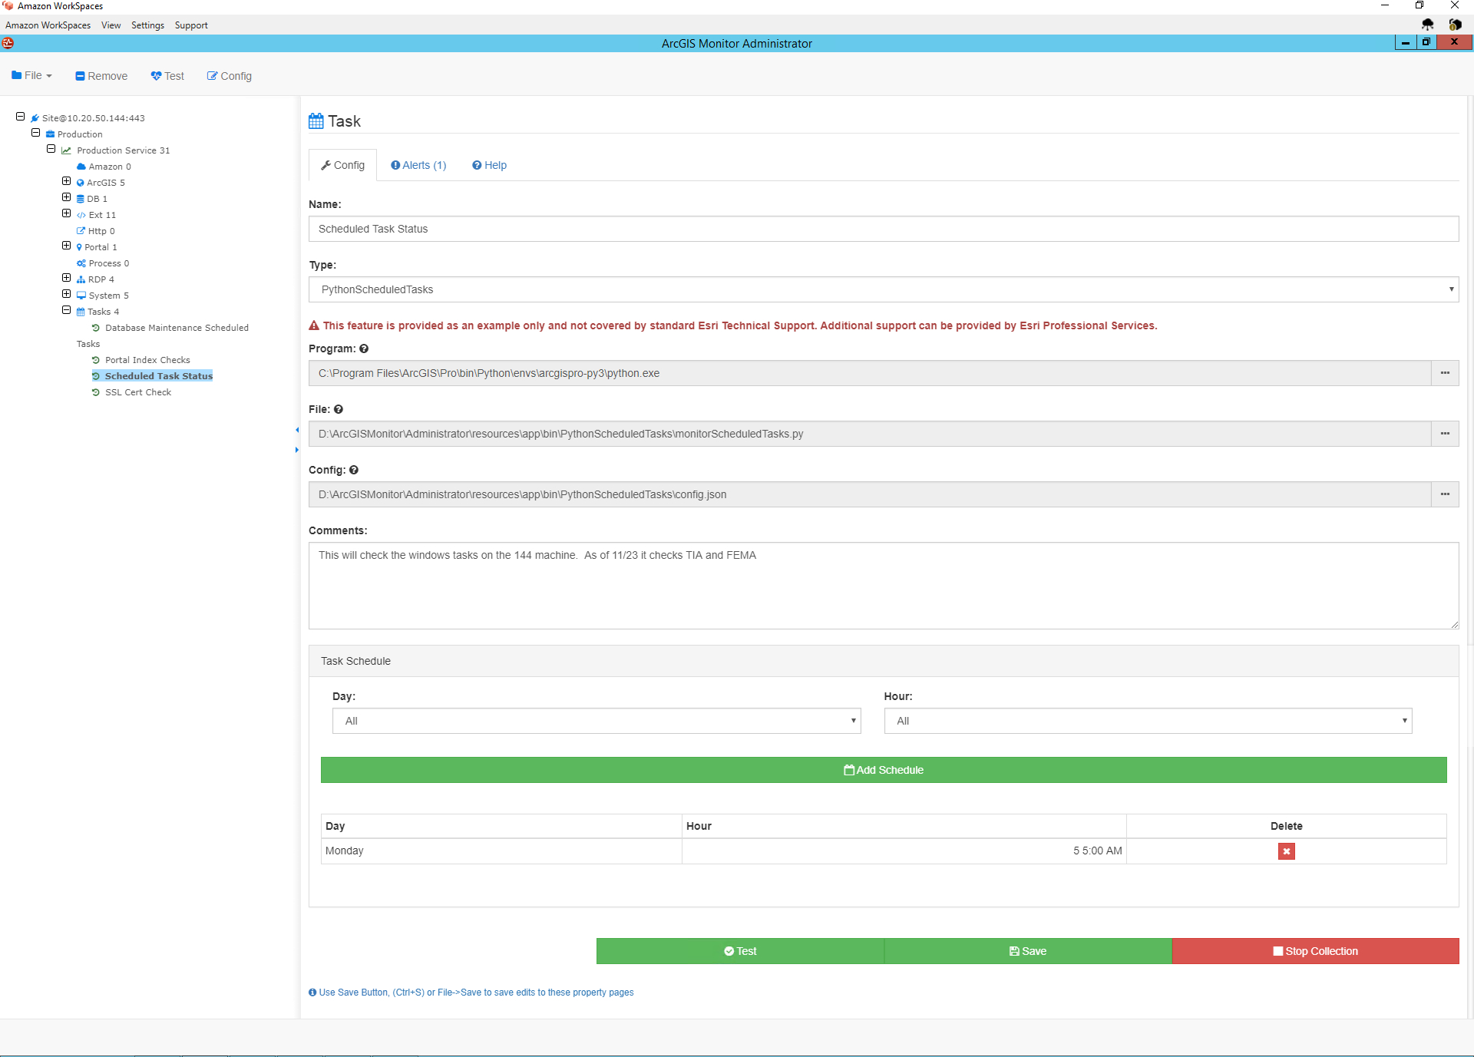Select the Process 0 gears icon

click(81, 263)
